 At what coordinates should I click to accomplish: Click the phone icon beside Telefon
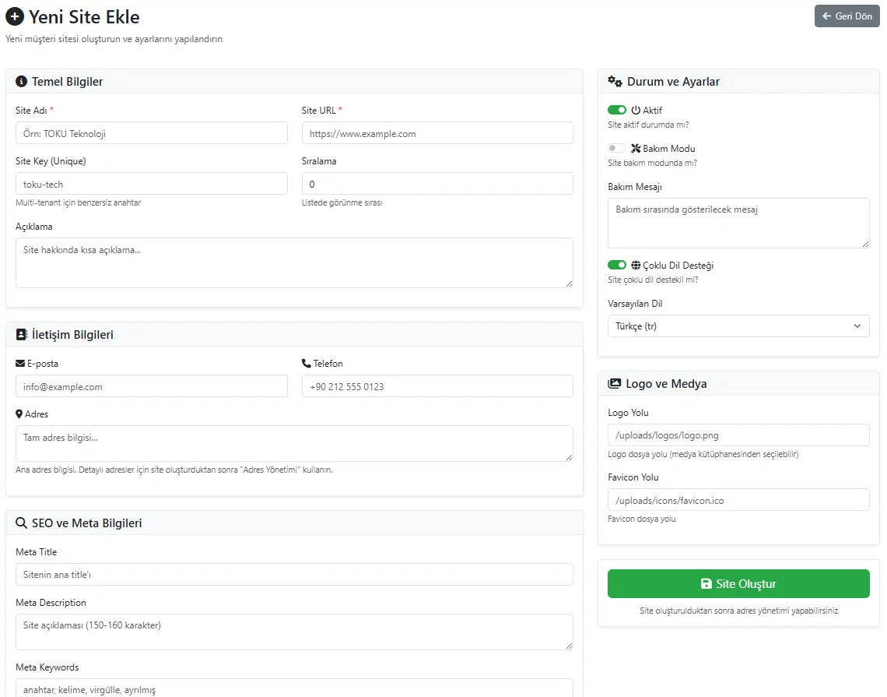307,364
